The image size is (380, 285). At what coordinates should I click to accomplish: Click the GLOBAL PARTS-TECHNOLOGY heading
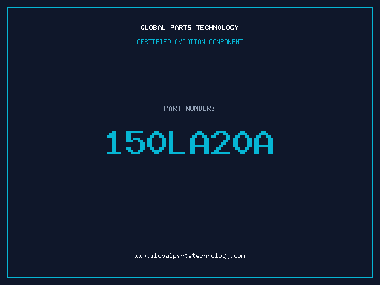point(190,28)
